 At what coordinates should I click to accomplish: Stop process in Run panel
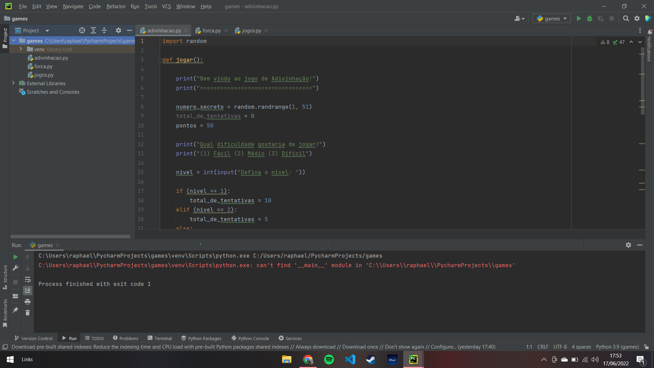coord(15,282)
